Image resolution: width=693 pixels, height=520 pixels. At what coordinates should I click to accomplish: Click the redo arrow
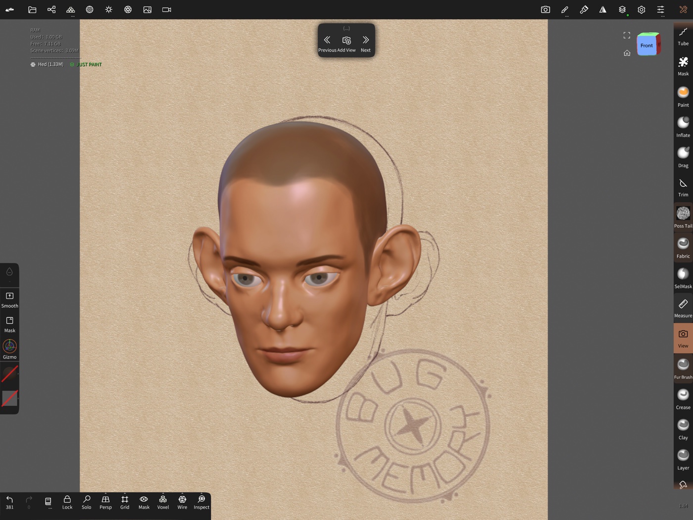point(29,502)
